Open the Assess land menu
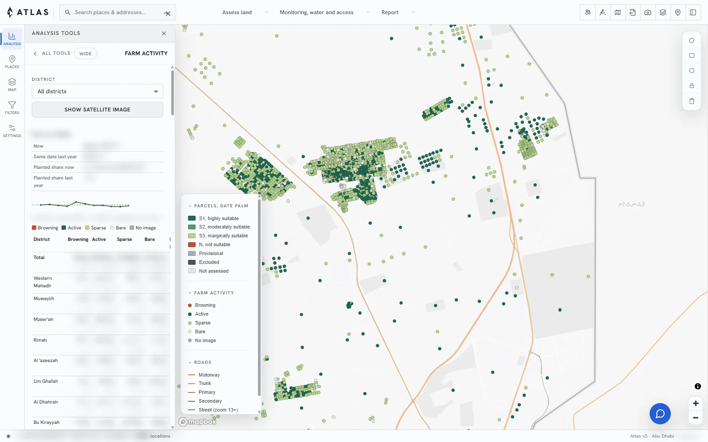Viewport: 708px width, 442px height. (x=245, y=12)
